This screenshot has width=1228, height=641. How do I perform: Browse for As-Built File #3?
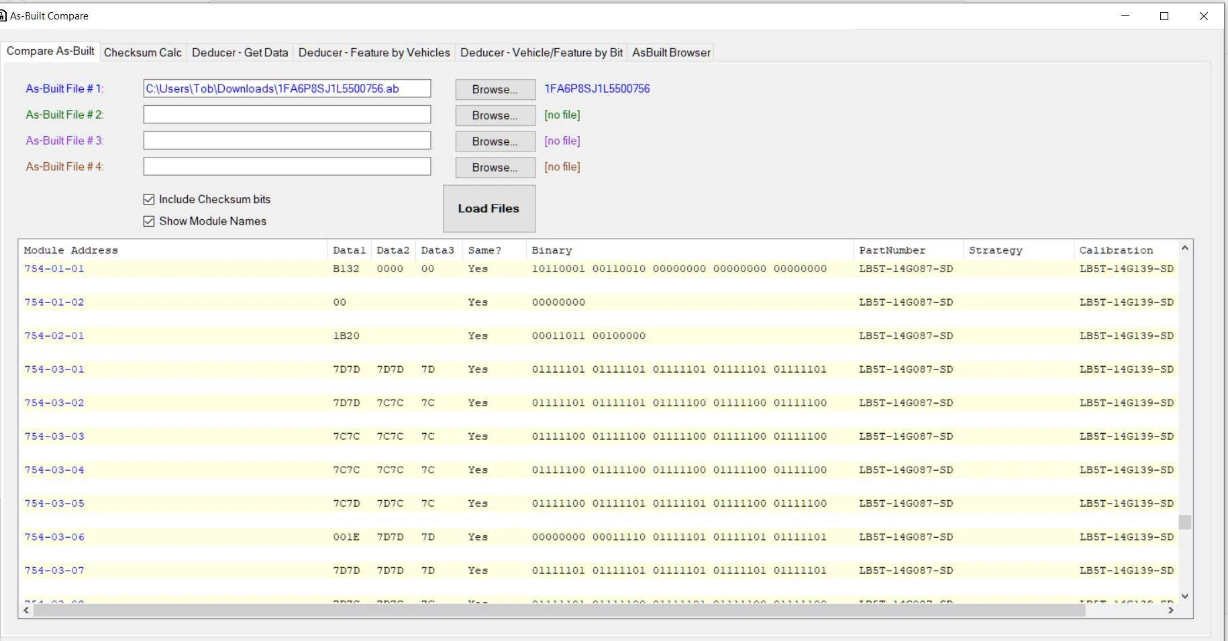click(495, 141)
